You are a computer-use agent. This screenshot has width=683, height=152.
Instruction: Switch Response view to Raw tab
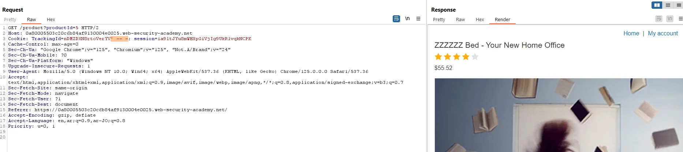[x=460, y=20]
